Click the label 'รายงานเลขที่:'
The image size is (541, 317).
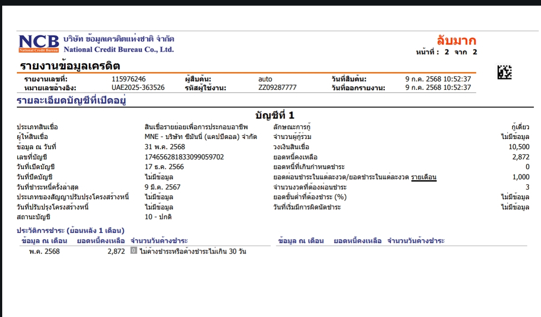(46, 79)
